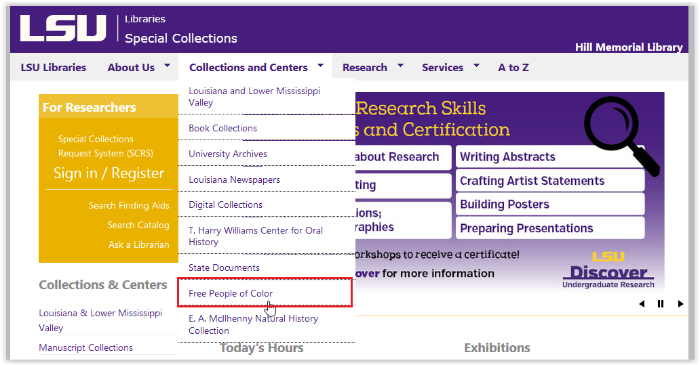Go to previous slide arrow

pos(642,304)
